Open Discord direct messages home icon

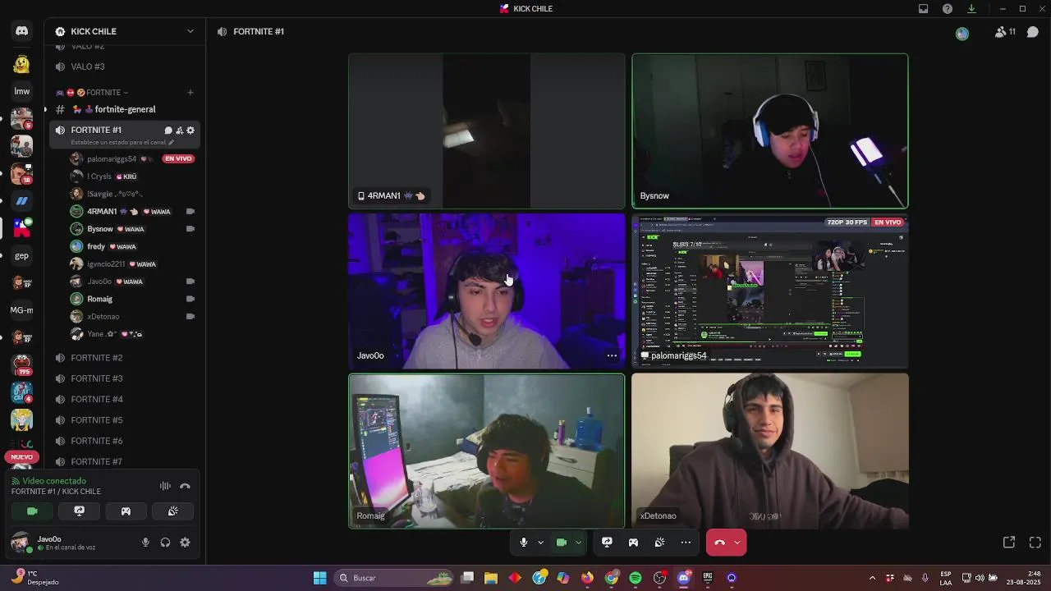[x=22, y=31]
